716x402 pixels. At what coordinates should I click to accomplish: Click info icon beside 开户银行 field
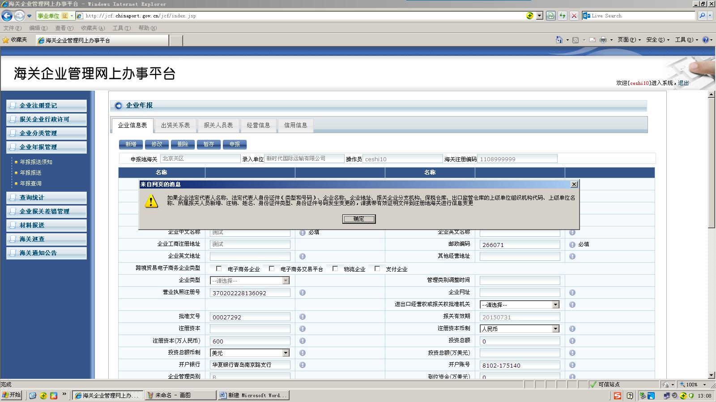pos(303,365)
